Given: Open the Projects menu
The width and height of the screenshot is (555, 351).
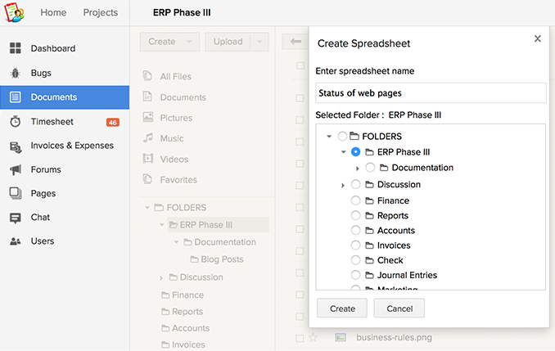Looking at the screenshot, I should (x=101, y=13).
